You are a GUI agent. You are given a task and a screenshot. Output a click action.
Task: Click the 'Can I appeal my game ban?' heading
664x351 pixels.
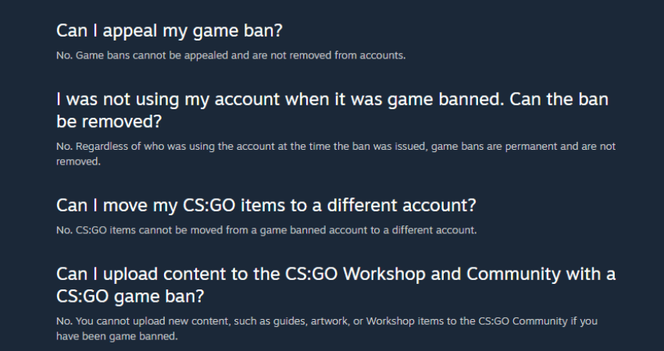(169, 31)
